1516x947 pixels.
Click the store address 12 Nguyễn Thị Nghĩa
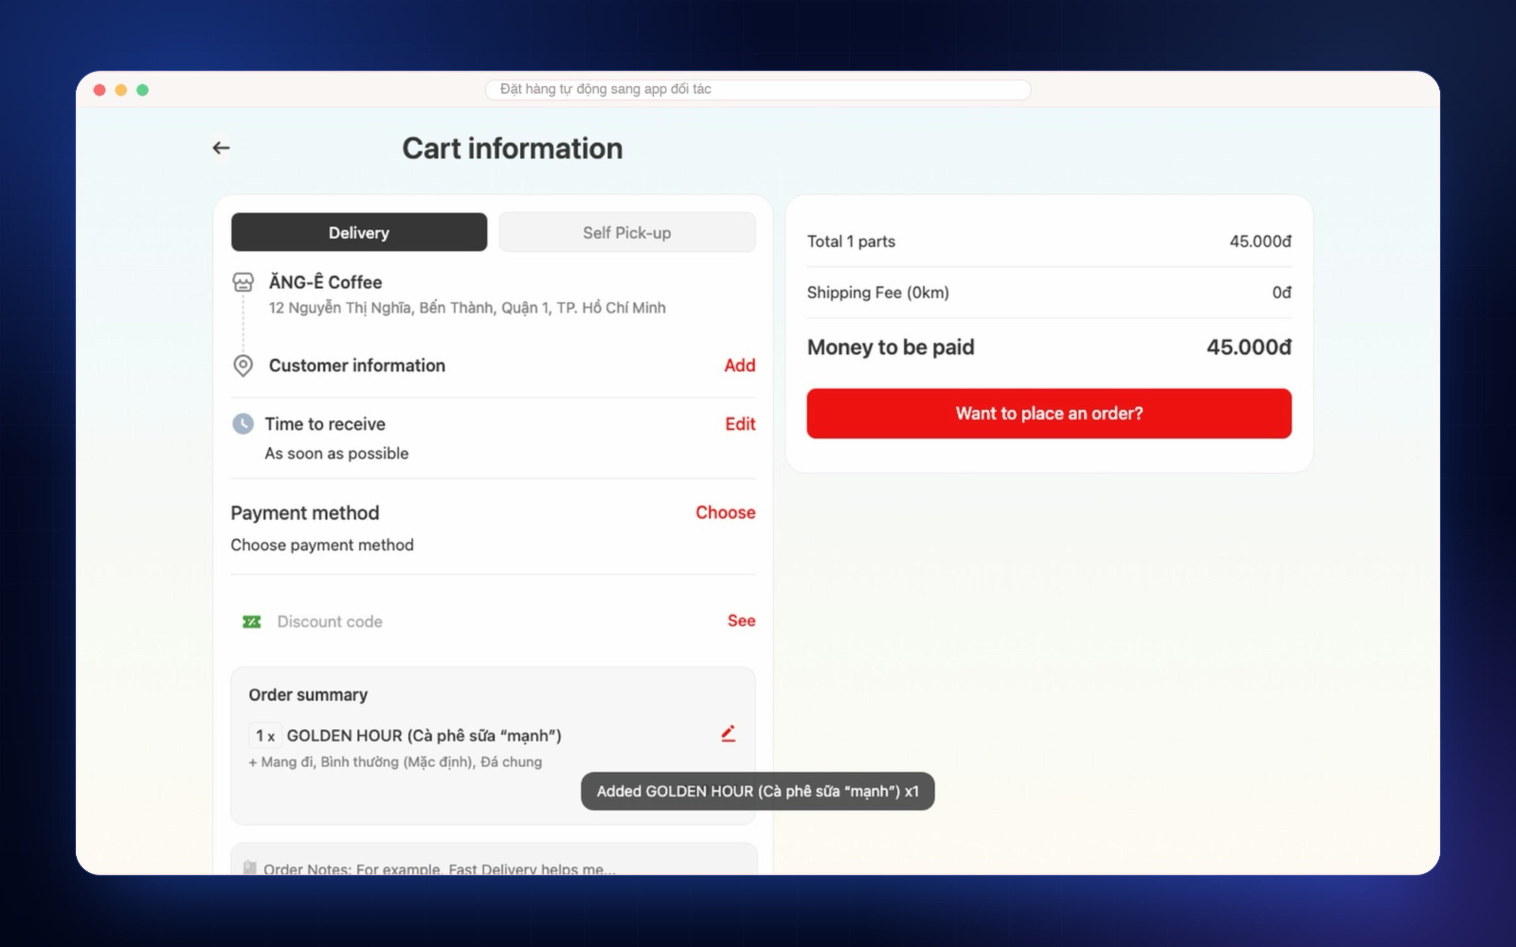click(x=467, y=308)
